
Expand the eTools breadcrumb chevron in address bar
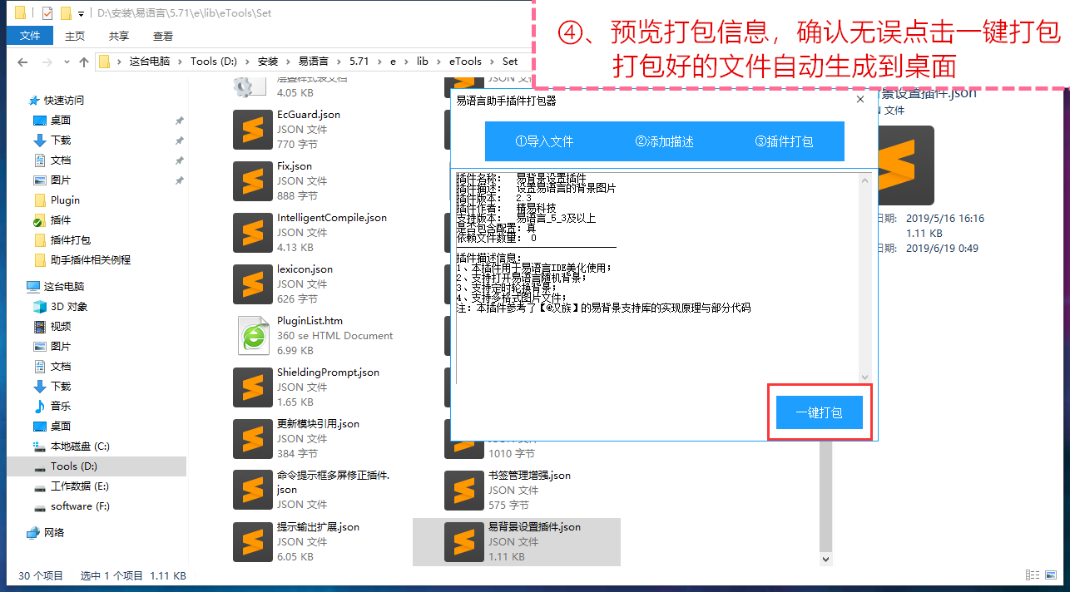coord(493,62)
